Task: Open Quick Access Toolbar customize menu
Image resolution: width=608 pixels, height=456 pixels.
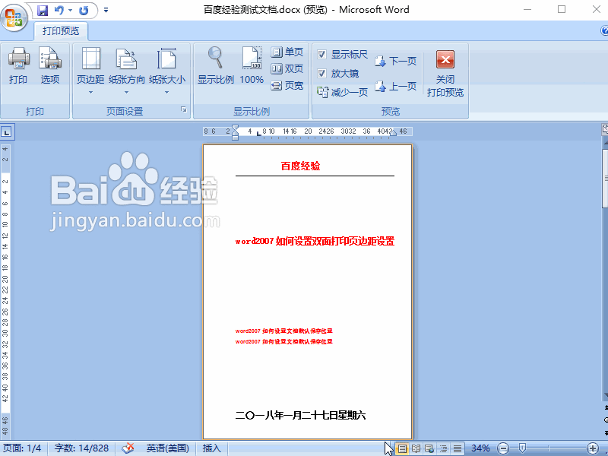Action: pos(106,11)
